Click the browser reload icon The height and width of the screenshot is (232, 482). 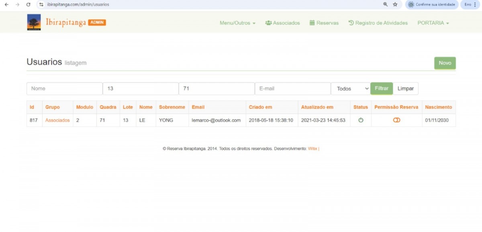[x=28, y=4]
